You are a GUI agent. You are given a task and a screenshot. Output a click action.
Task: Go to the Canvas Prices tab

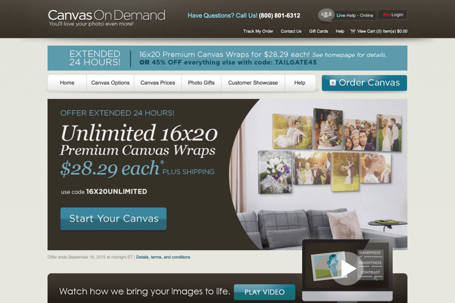pyautogui.click(x=158, y=83)
